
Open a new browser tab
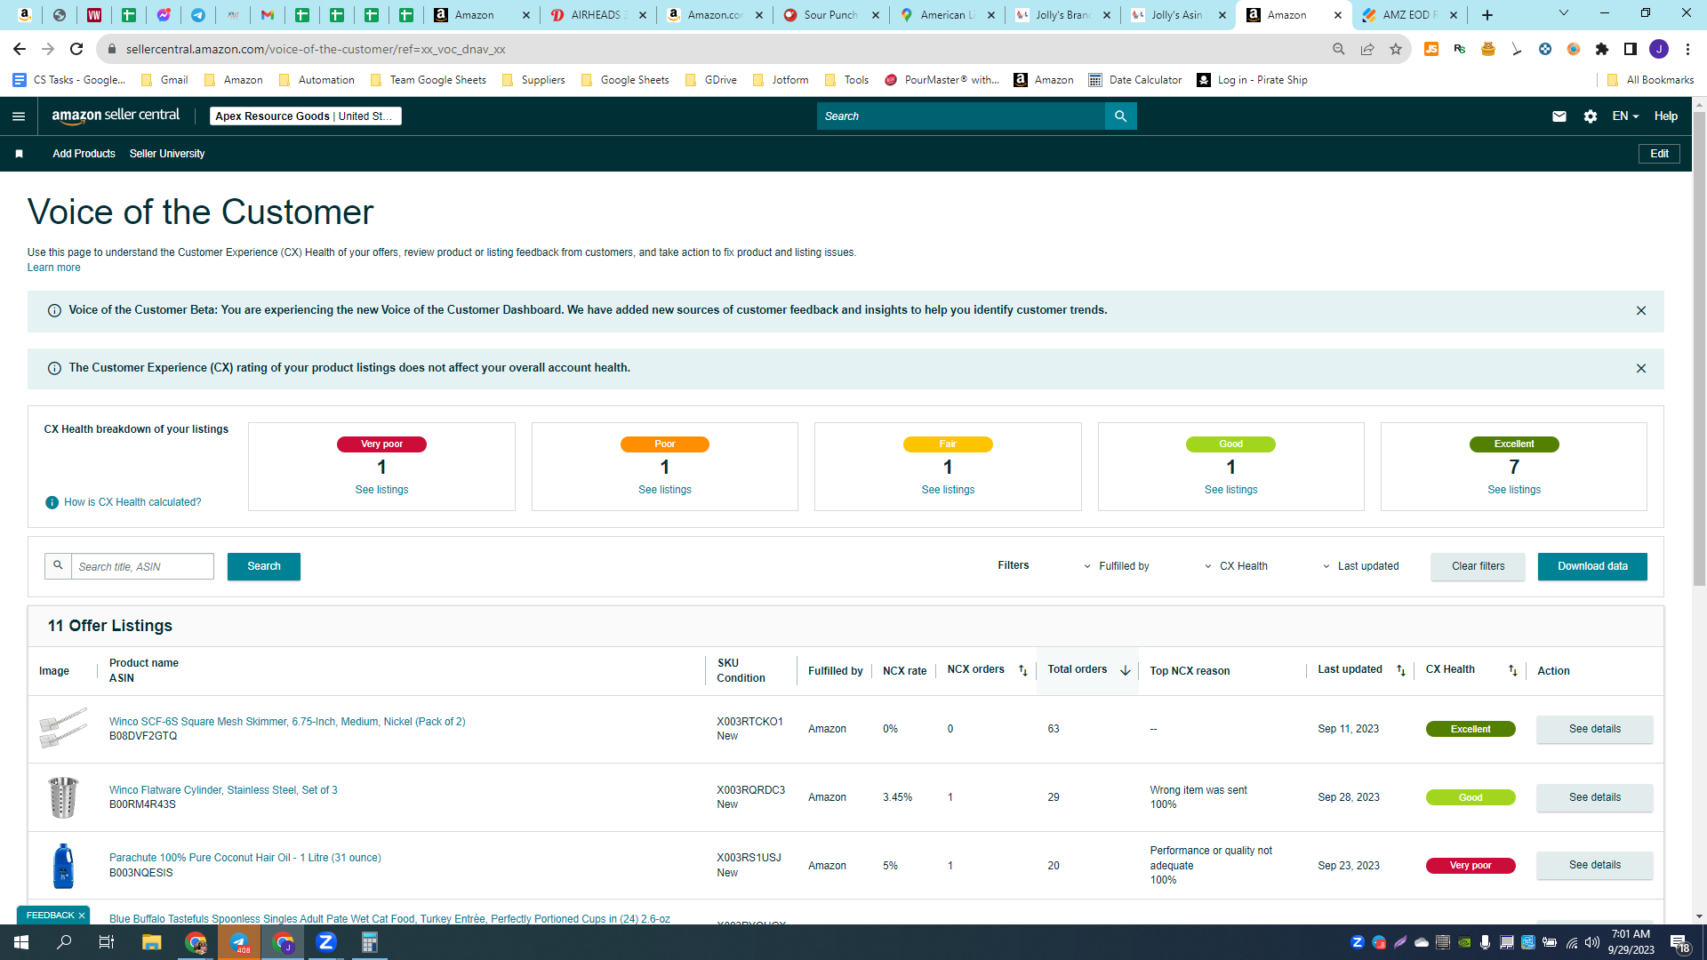tap(1487, 15)
